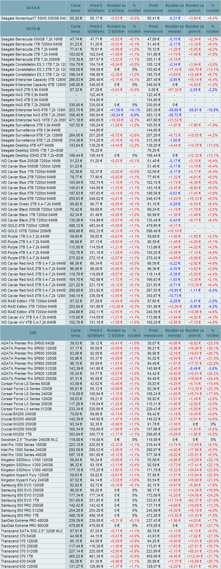Select +20,78 € value for Seagate Constellation ES.3 2TB

(194, 69)
